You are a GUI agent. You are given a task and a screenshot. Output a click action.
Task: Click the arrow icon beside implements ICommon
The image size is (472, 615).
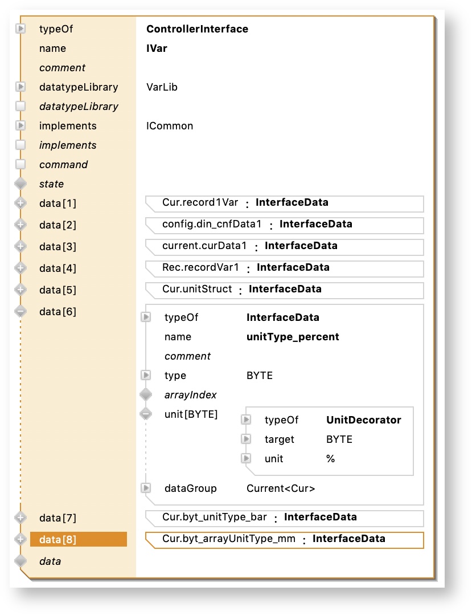[20, 125]
